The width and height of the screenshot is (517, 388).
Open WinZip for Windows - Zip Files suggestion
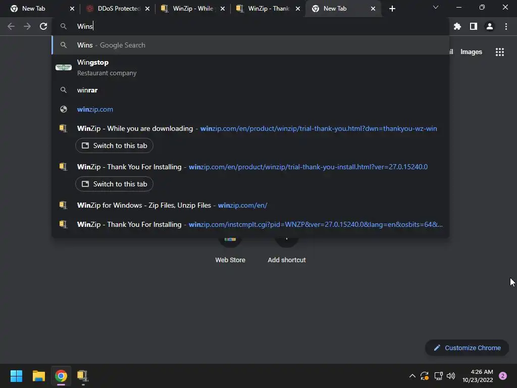point(250,205)
